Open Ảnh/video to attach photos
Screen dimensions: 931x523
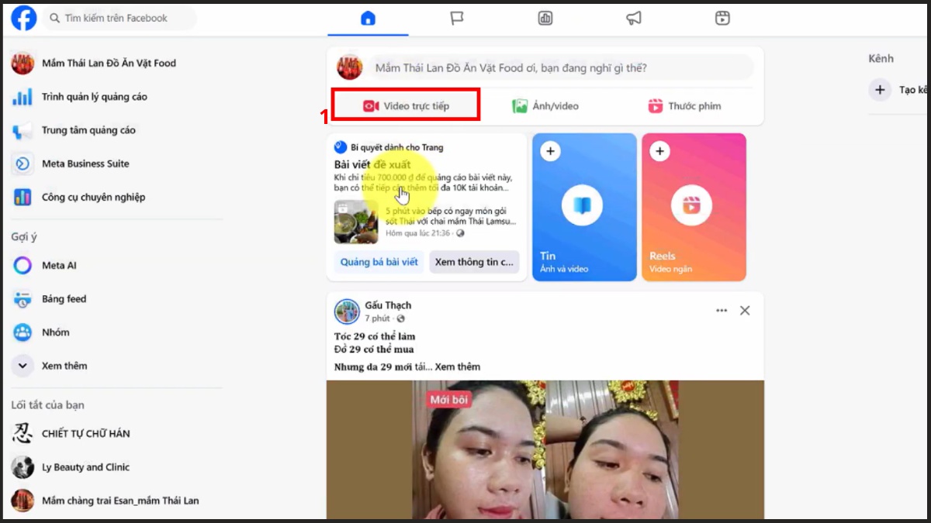[545, 105]
